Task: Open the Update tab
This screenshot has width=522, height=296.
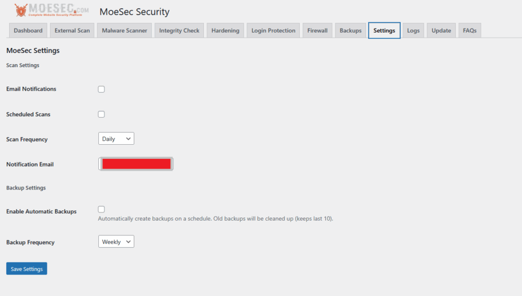Action: tap(441, 30)
